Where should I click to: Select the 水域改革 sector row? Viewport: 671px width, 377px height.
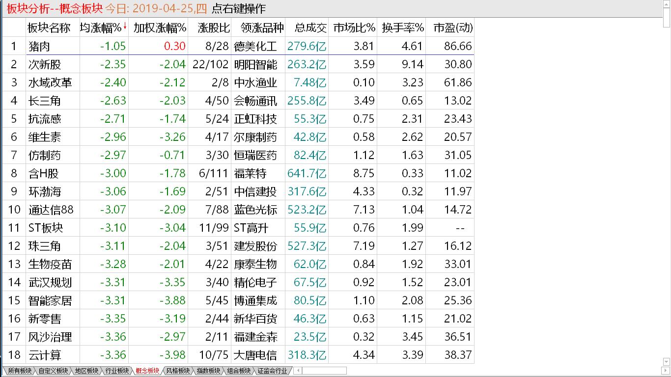click(238, 82)
